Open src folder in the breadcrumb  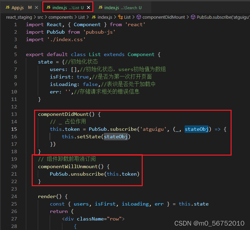(40, 17)
